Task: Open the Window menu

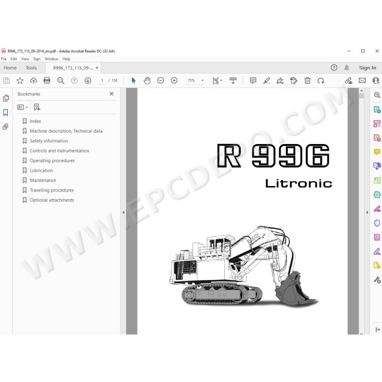Action: [51, 59]
